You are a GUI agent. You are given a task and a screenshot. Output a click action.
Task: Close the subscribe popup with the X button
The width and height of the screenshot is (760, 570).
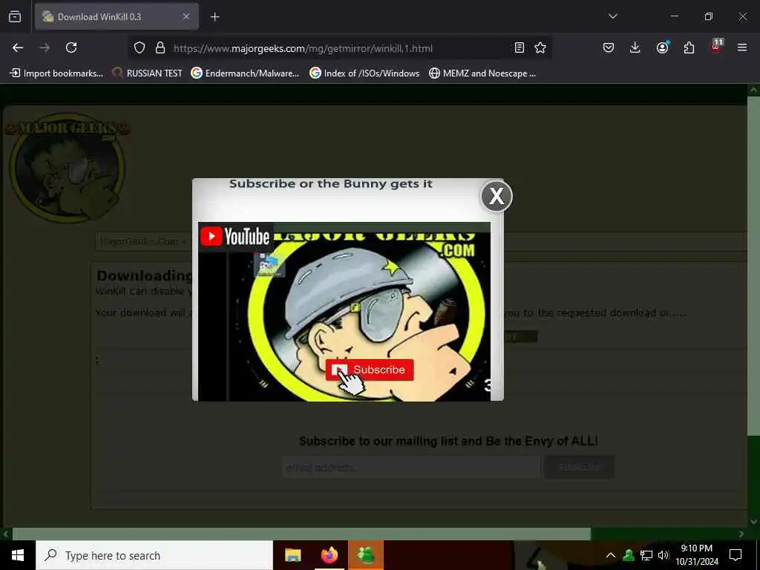click(x=497, y=196)
